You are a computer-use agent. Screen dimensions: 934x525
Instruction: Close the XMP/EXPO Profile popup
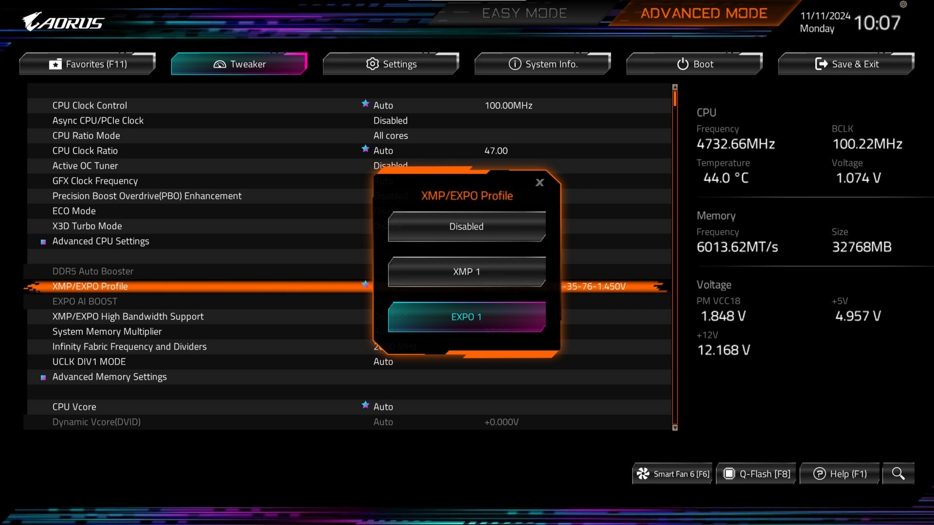tap(539, 183)
